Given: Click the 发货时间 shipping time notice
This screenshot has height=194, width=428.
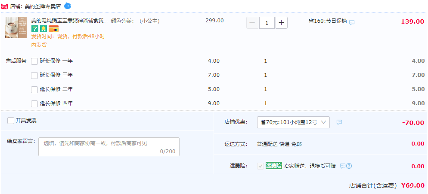Looking at the screenshot, I should click(68, 40).
